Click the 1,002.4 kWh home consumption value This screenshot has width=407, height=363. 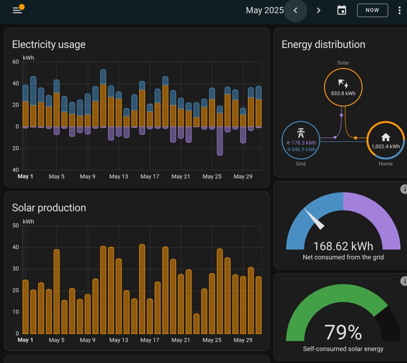click(385, 147)
